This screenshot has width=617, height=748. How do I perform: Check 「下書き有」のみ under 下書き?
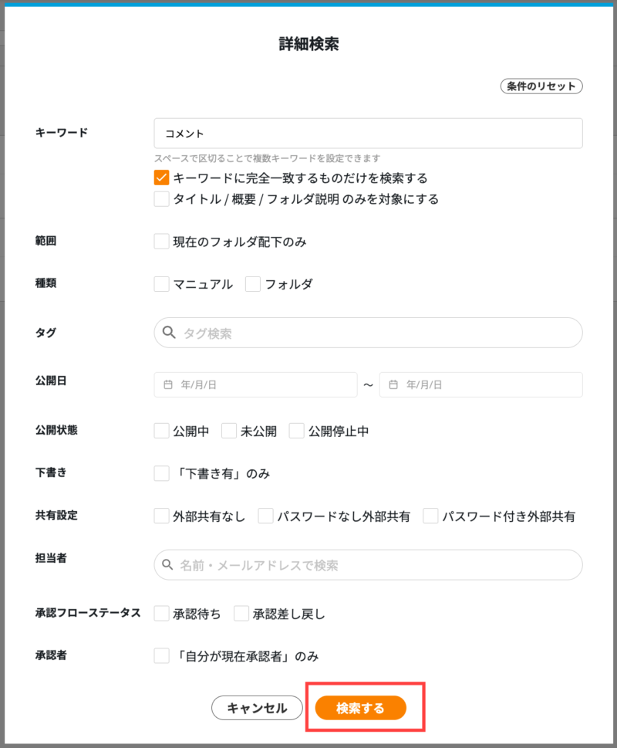click(x=160, y=473)
